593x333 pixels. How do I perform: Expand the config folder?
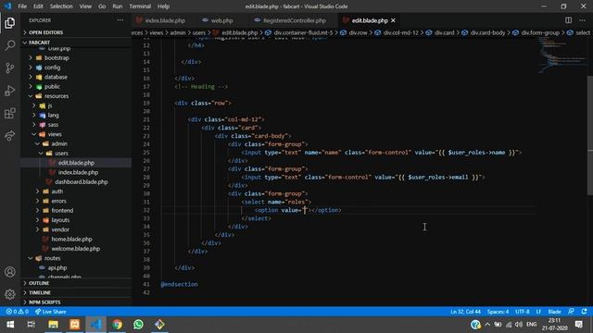76,68
